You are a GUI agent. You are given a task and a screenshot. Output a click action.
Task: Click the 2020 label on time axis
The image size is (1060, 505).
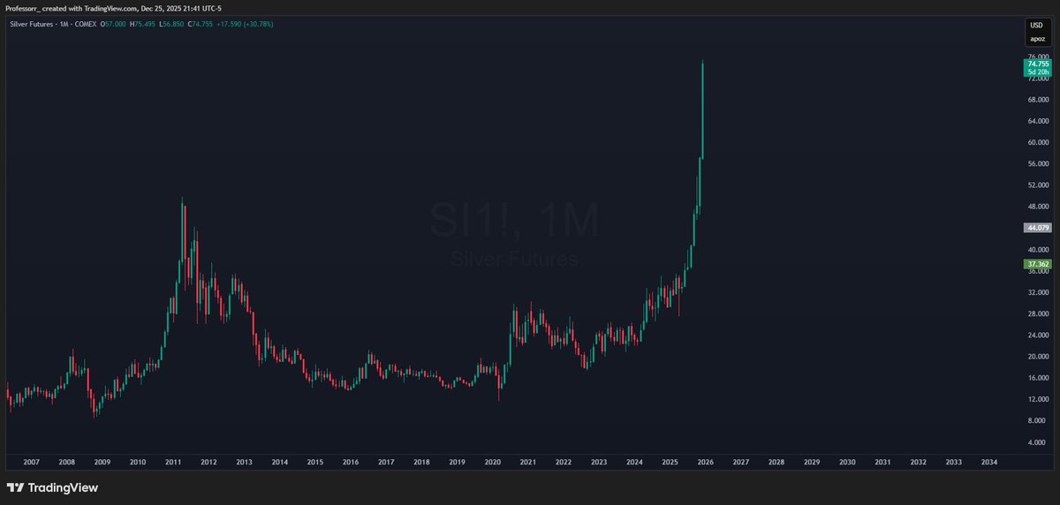[x=493, y=462]
